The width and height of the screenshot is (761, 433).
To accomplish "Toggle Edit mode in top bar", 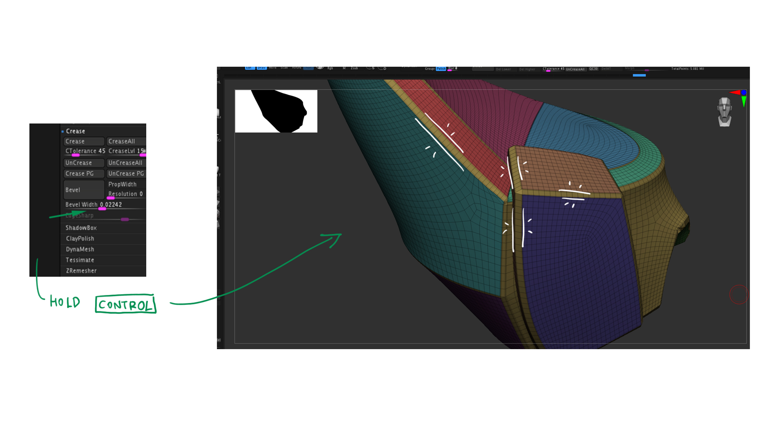I will 249,68.
